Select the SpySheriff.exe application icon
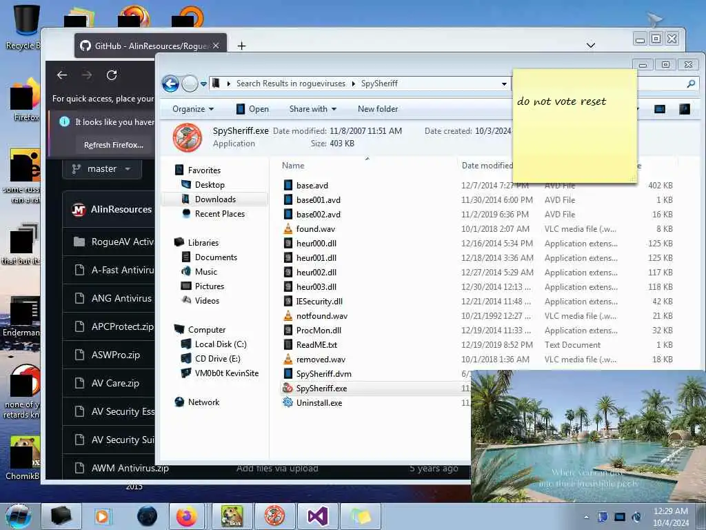The image size is (706, 530). tap(288, 388)
